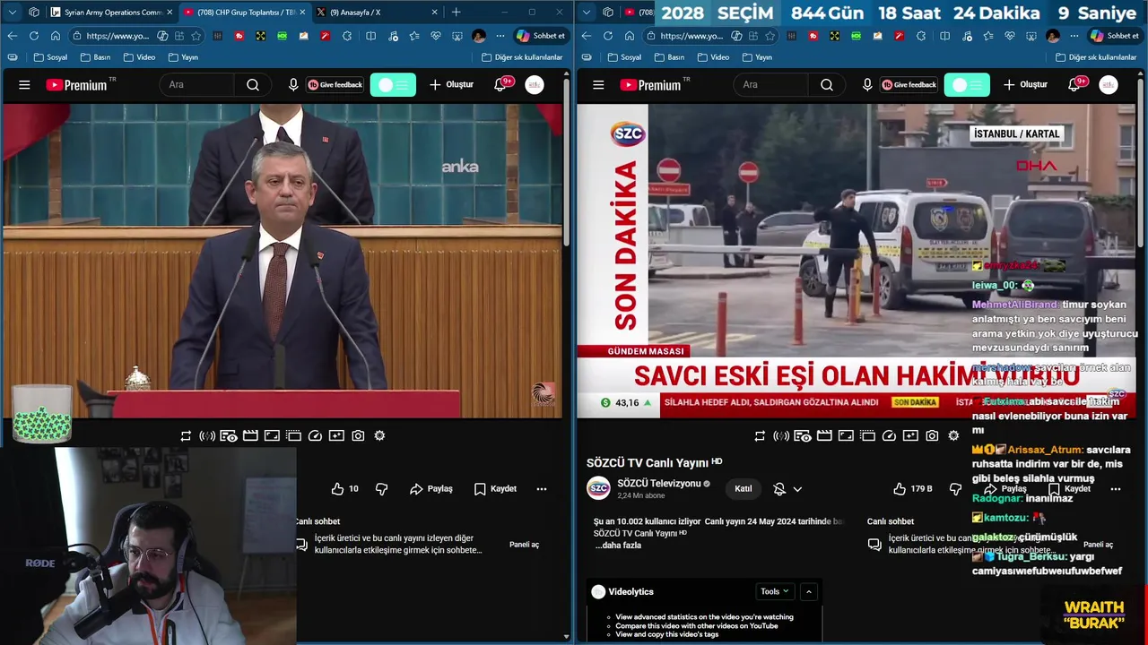Open split screen icon in CHP Grup window toolbar
The image size is (1148, 645).
(371, 36)
